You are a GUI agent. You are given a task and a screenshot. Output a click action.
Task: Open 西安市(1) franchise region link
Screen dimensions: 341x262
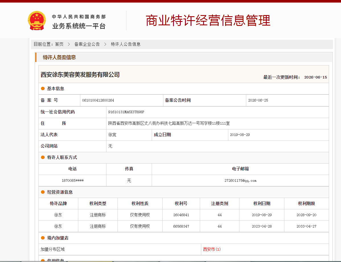pos(212,249)
